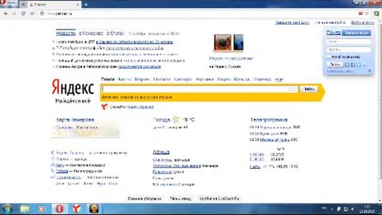Click the site info globe icon in address bar

(x=42, y=14)
